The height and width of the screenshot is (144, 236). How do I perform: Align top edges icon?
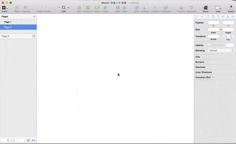click(223, 16)
